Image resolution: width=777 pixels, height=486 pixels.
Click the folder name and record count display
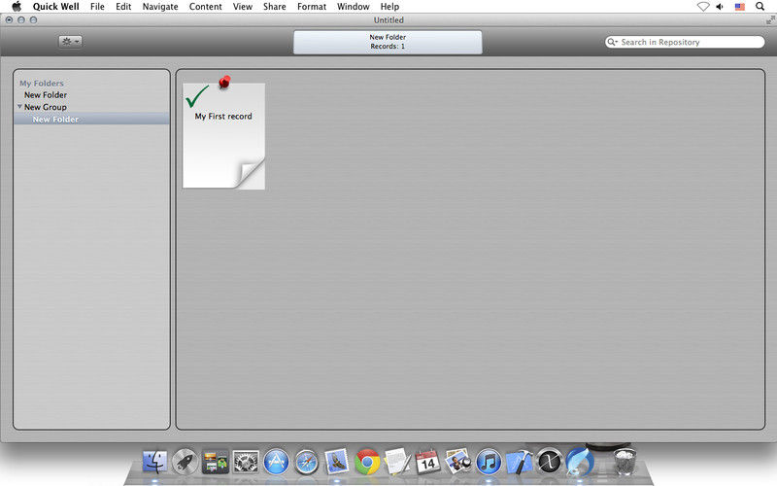coord(388,42)
